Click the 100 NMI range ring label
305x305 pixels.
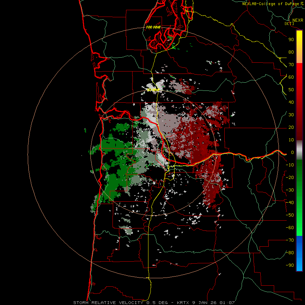click(x=153, y=27)
